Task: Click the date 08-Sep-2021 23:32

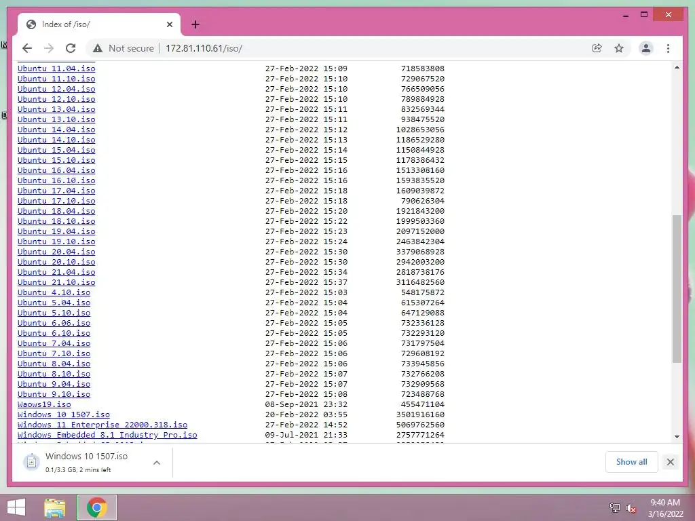Action: pyautogui.click(x=306, y=405)
